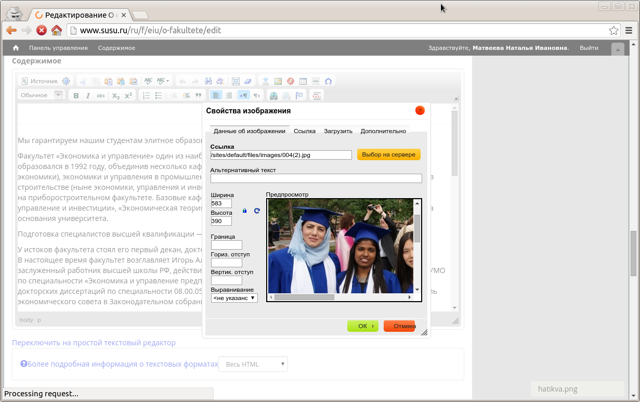Screen dimensions: 640x402
Task: Toggle Bold formatting in editor toolbar
Action: (x=76, y=96)
